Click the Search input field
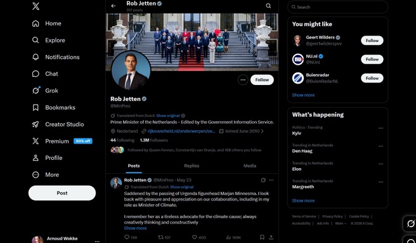 tap(338, 7)
